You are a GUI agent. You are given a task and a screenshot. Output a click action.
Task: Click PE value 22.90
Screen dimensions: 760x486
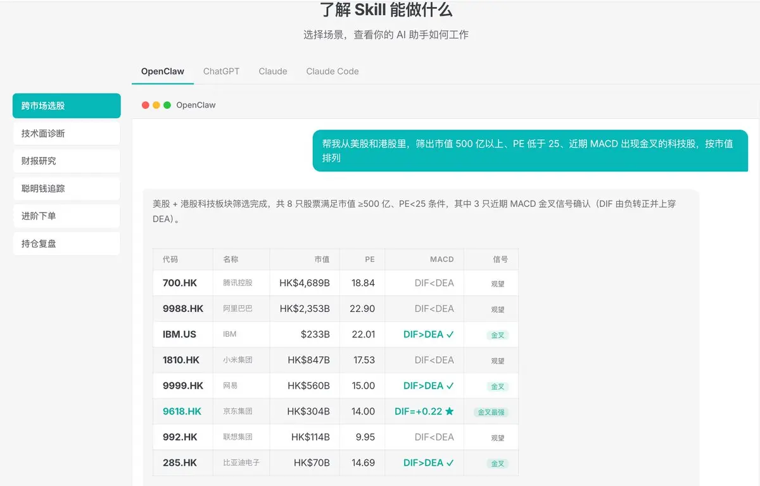click(x=362, y=309)
